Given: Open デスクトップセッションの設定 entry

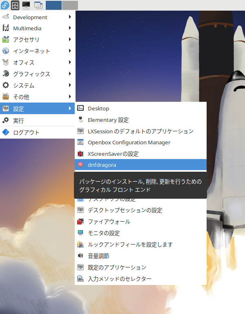Looking at the screenshot, I should pos(140,210).
